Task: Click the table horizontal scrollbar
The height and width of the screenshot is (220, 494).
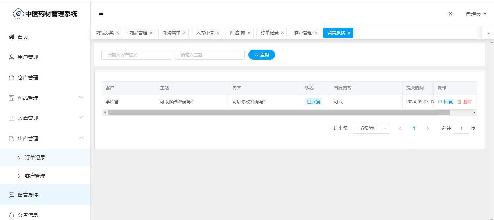Action: 279,113
